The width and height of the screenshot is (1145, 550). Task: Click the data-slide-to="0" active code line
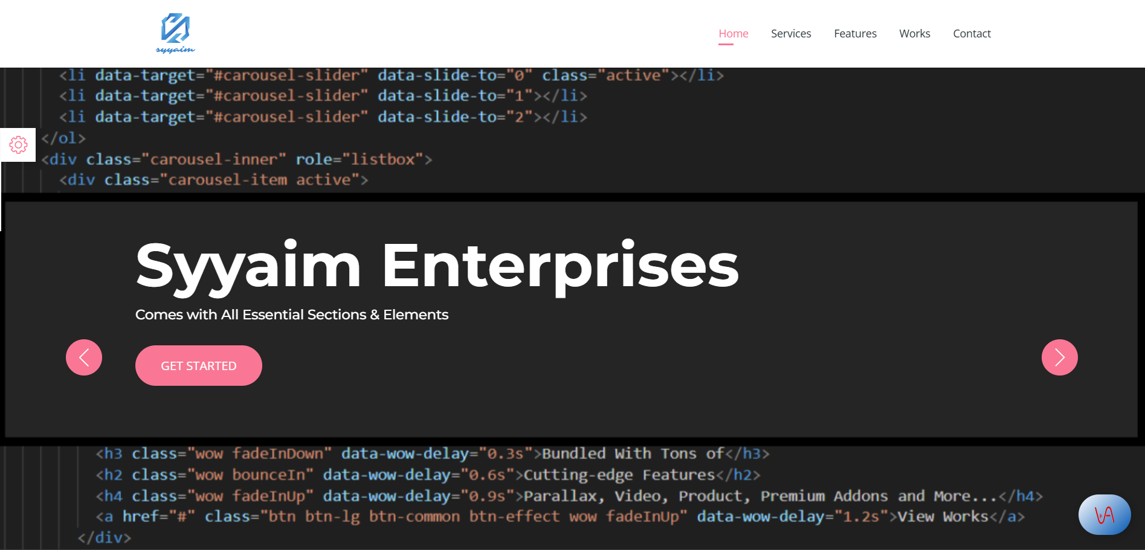[x=391, y=75]
